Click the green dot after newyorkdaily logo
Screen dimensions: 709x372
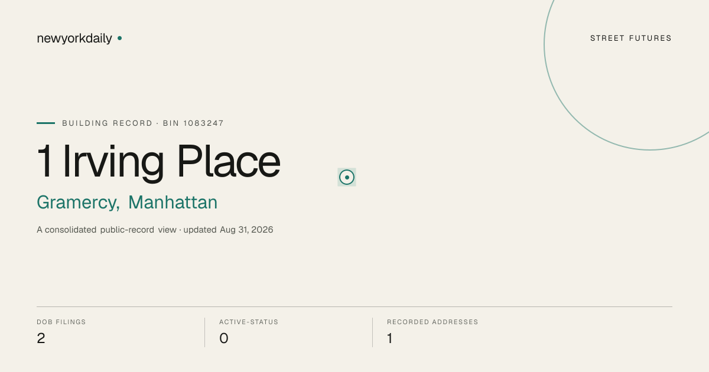pyautogui.click(x=119, y=38)
